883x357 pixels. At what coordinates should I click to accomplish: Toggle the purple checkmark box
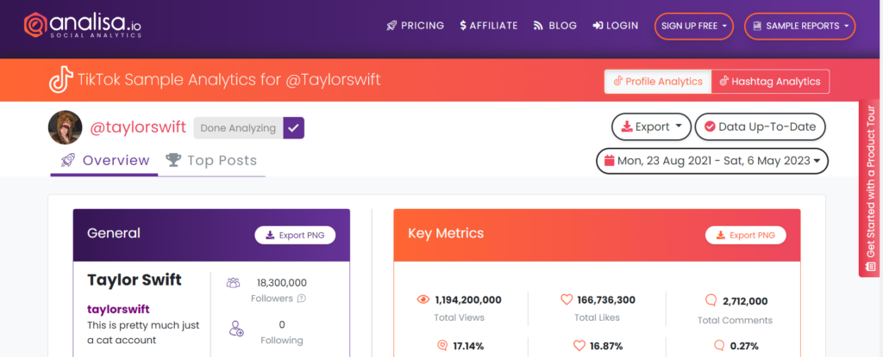(293, 128)
